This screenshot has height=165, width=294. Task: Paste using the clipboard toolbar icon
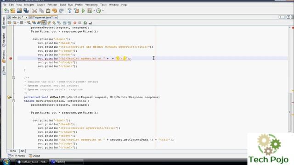tap(48, 11)
